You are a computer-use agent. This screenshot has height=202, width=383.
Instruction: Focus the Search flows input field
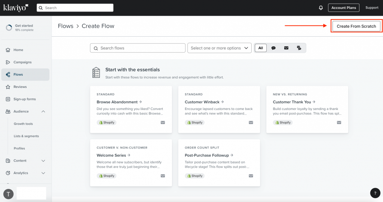(138, 48)
